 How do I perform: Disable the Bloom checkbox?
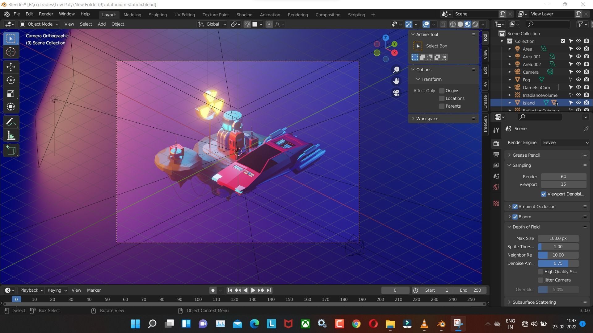pos(515,217)
